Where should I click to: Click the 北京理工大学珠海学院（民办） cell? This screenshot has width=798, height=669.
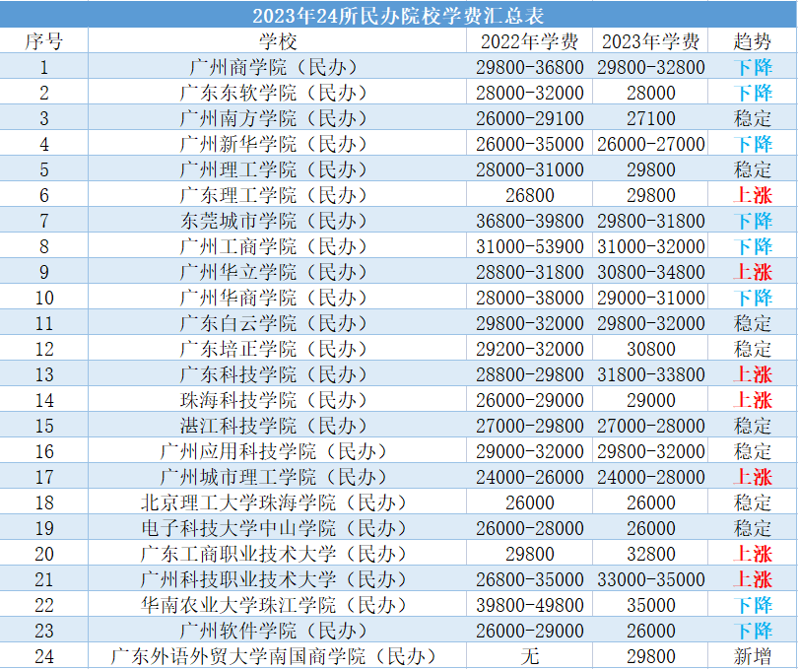tap(277, 502)
